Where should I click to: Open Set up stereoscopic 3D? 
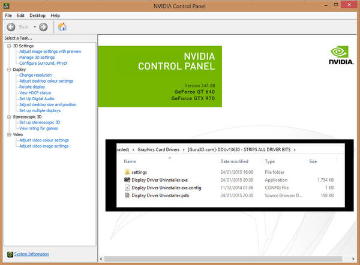[40, 122]
